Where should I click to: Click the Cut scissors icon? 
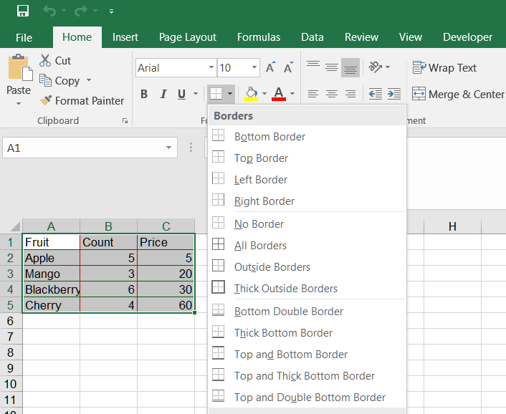click(45, 61)
